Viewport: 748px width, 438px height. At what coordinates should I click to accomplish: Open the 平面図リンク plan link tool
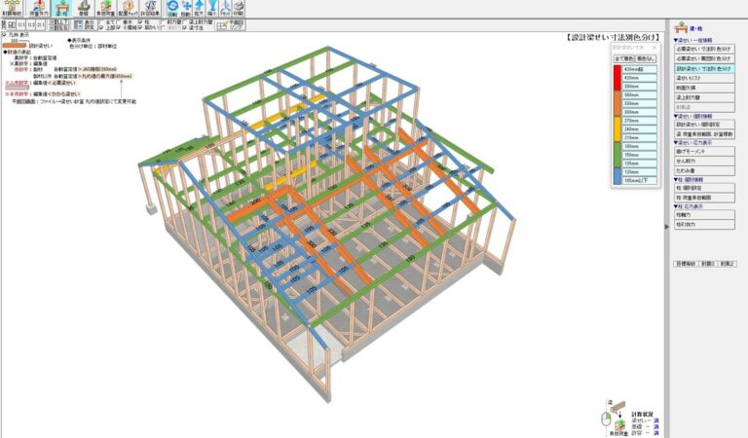(x=231, y=24)
